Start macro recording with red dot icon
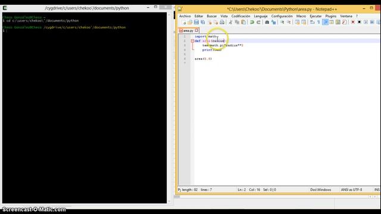The width and height of the screenshot is (381, 214). click(x=353, y=23)
